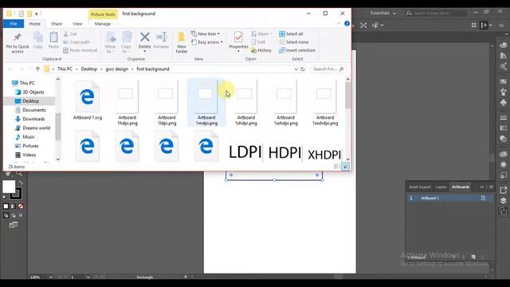This screenshot has width=510, height=287.
Task: Click the Up one level arrow
Action: tap(37, 69)
